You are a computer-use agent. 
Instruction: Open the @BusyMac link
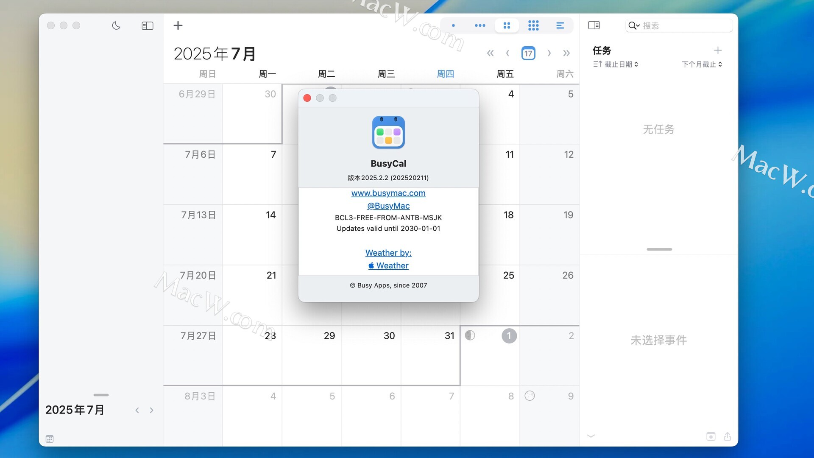tap(388, 206)
